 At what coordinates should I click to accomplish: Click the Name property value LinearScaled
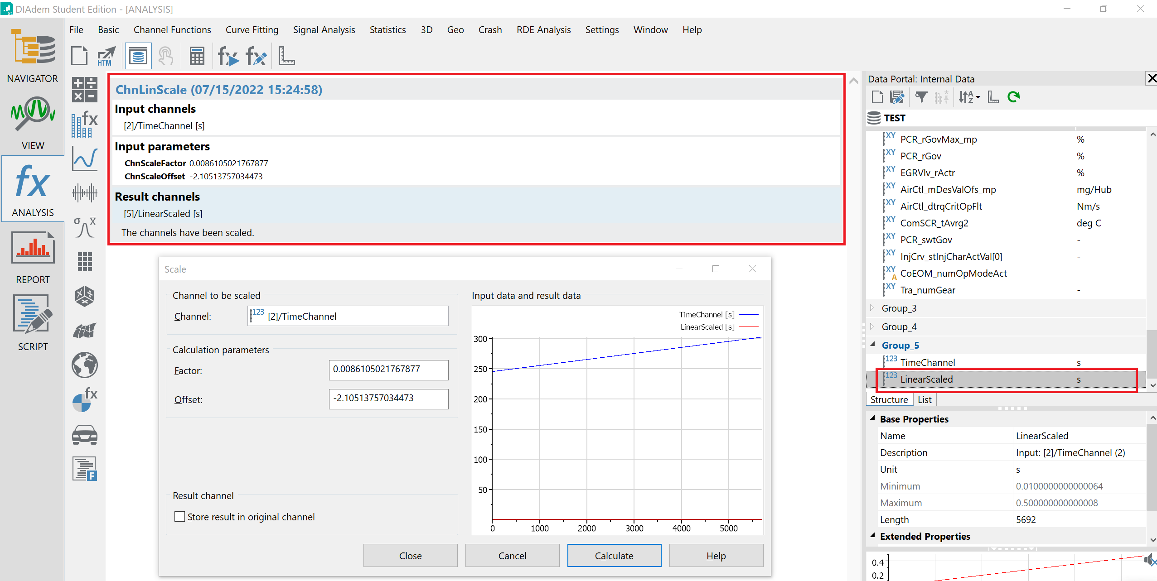[1042, 436]
